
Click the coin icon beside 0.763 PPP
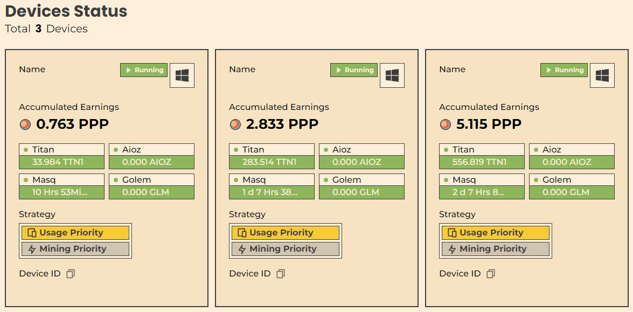pos(25,124)
